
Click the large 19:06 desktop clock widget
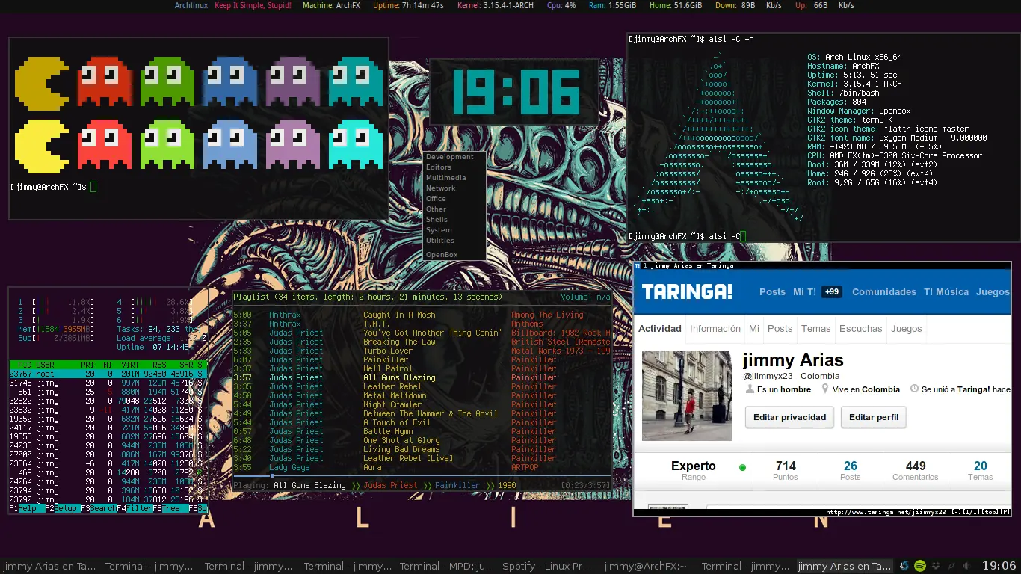(515, 92)
